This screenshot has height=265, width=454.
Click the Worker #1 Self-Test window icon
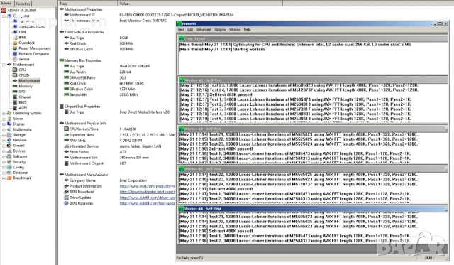(182, 80)
